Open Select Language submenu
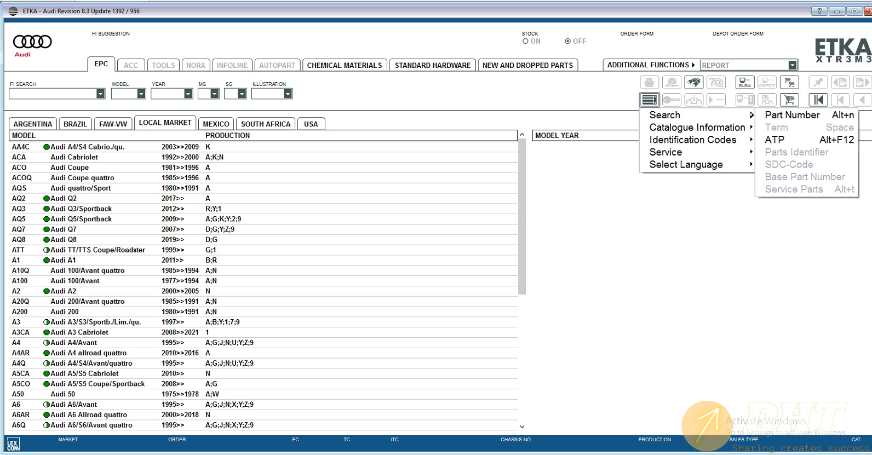Screen dimensions: 872x455 tap(699, 164)
